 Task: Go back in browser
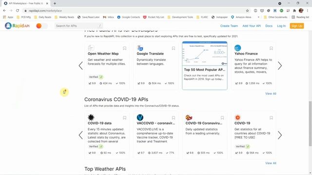click(x=4, y=11)
